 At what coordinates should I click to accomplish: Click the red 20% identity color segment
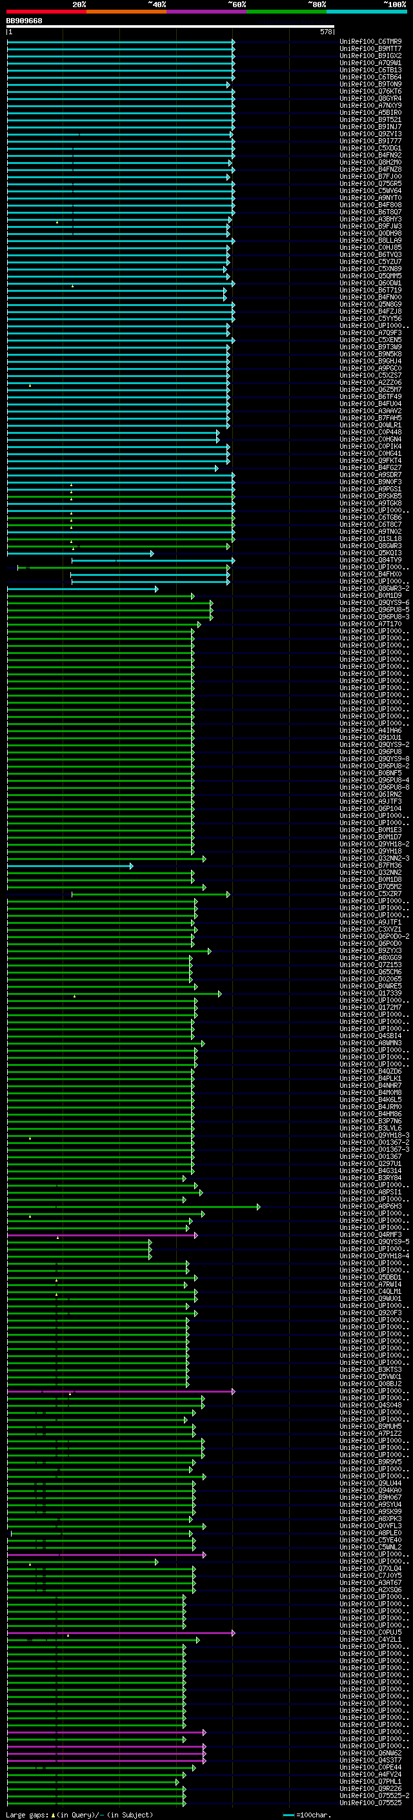[x=46, y=12]
